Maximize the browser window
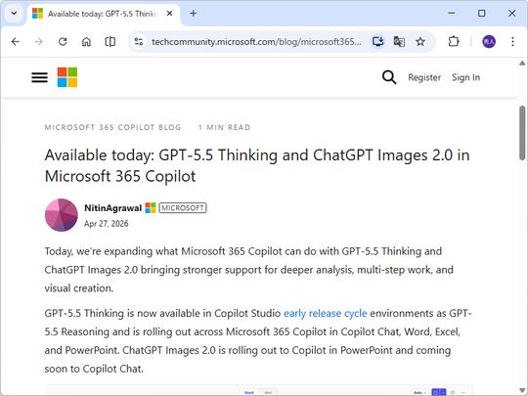The image size is (528, 396). pos(481,14)
